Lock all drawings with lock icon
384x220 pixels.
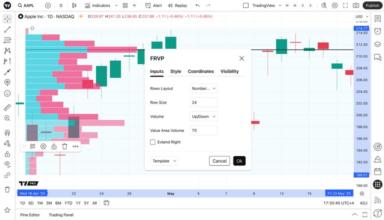click(7, 155)
